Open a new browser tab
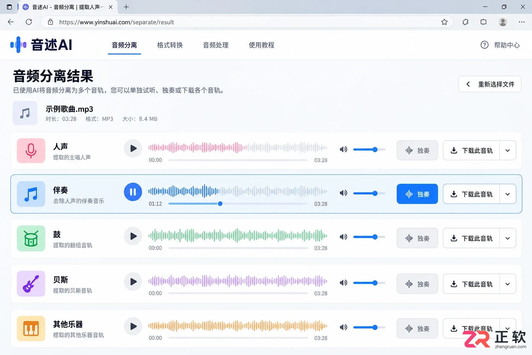 point(126,7)
